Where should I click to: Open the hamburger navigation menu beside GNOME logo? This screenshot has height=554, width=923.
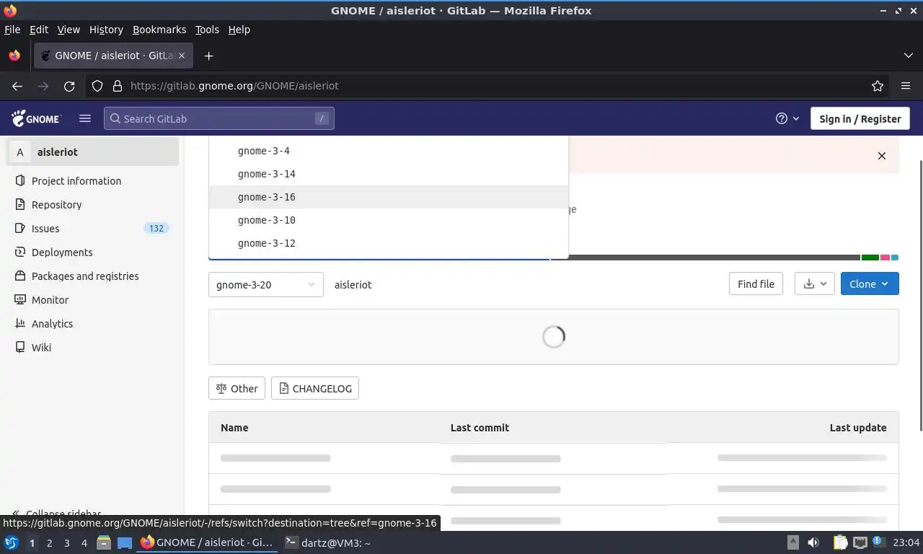(x=85, y=118)
